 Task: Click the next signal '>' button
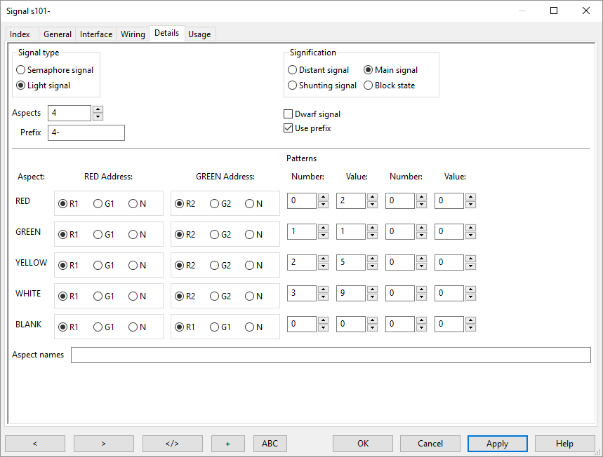click(103, 444)
